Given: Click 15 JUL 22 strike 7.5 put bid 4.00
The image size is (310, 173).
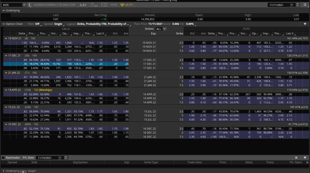Looking at the screenshot, I should click(192, 120).
